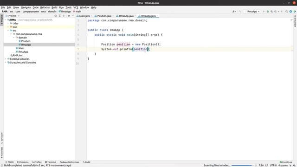The image size is (297, 167).
Task: Open the TODO tool window
Action: 9,162
